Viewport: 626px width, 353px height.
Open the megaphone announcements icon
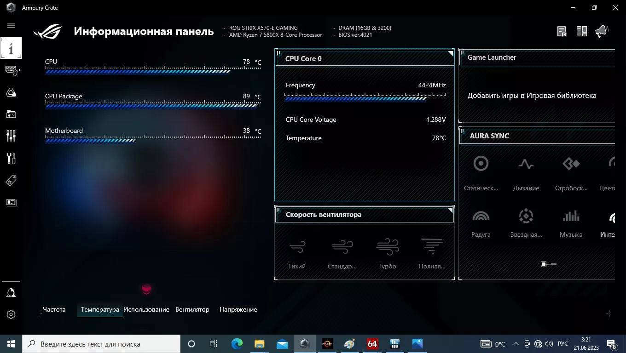coord(602,31)
